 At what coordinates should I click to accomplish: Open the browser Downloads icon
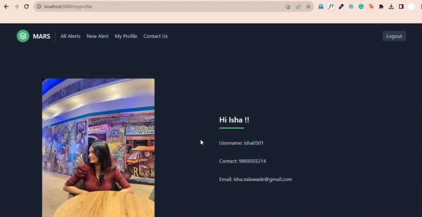(x=391, y=7)
